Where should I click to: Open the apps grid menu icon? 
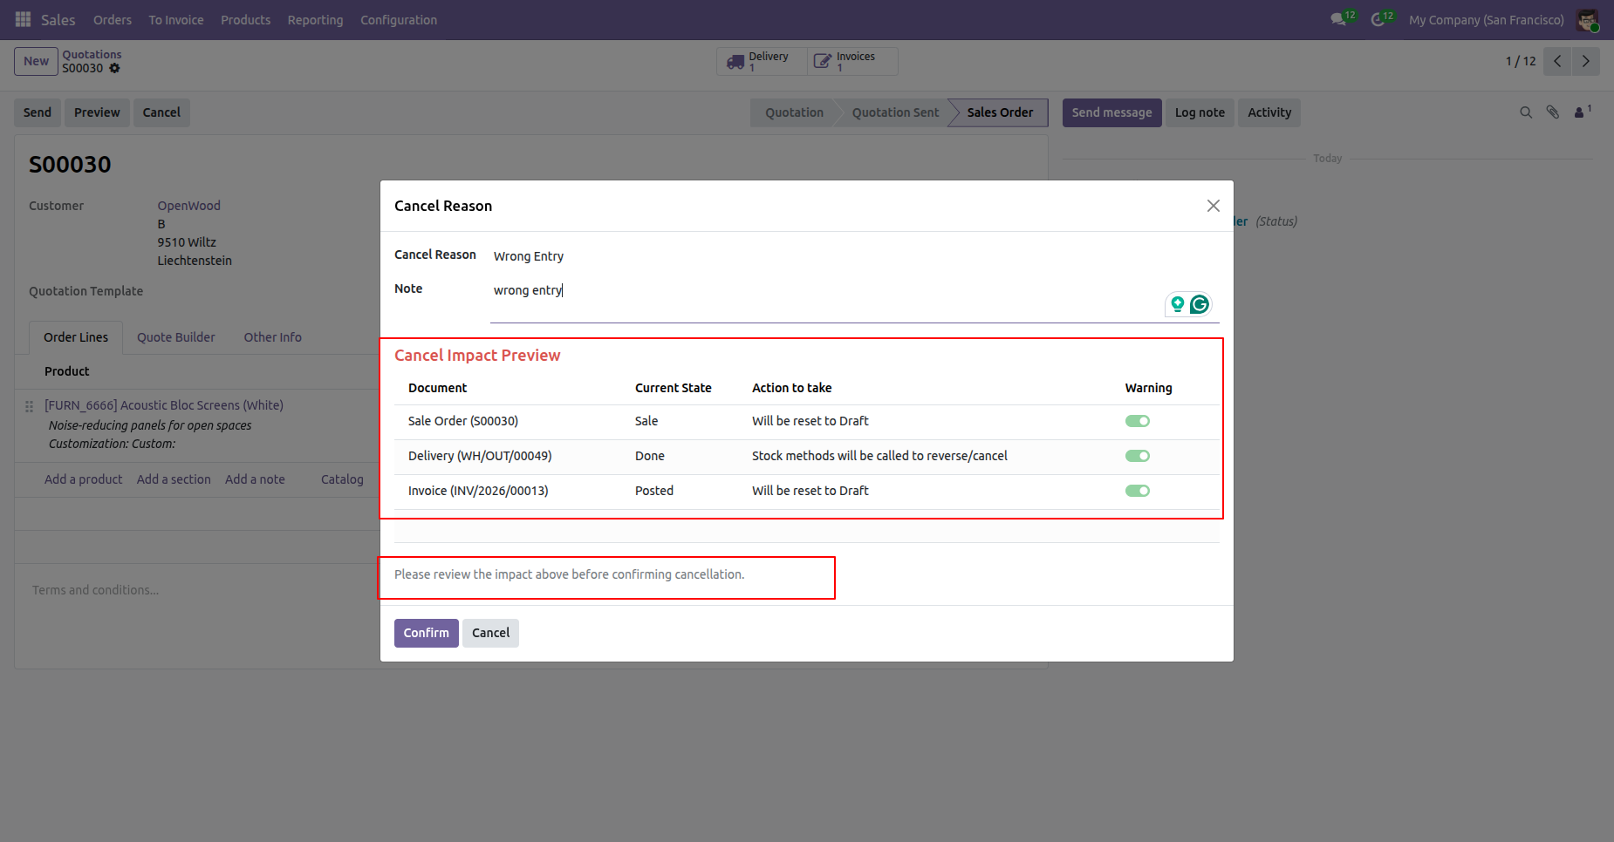(24, 19)
